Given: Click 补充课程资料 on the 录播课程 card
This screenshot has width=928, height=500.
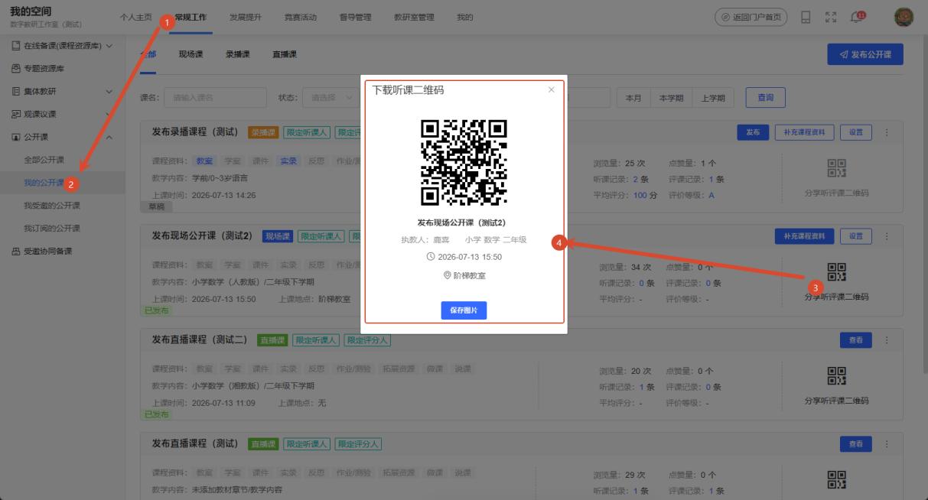Looking at the screenshot, I should (804, 132).
